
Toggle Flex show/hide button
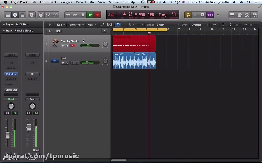pos(109,25)
